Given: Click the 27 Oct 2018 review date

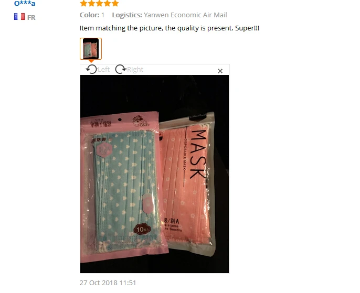Looking at the screenshot, I should click(x=108, y=283).
